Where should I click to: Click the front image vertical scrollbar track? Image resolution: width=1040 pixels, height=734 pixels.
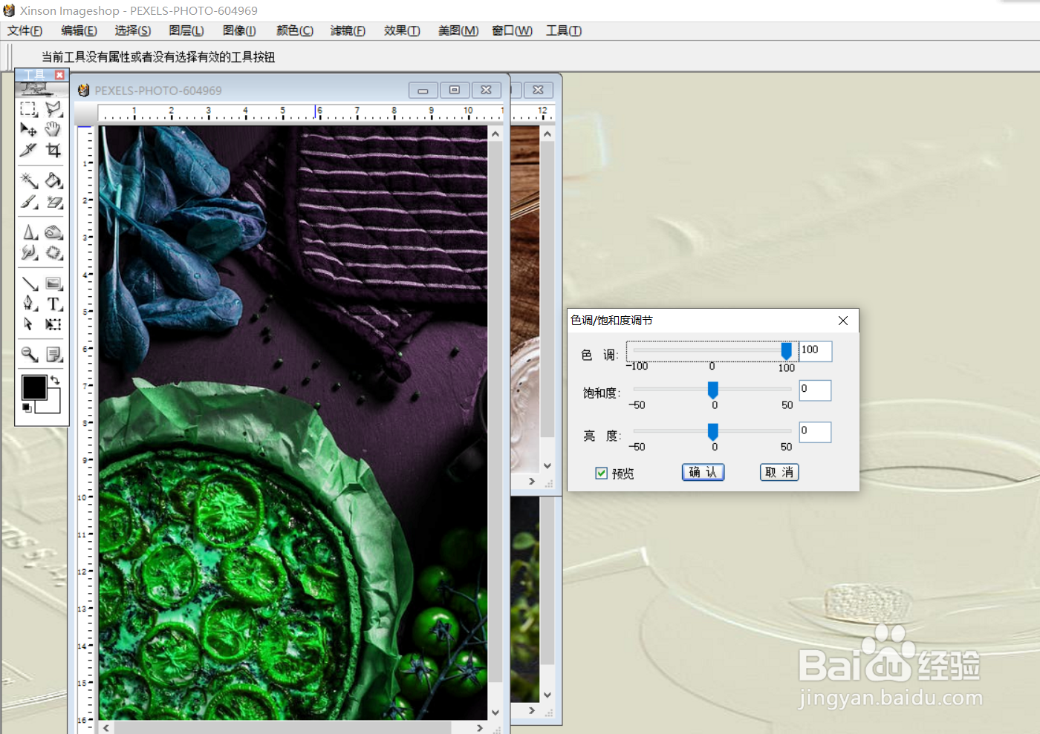tap(495, 423)
